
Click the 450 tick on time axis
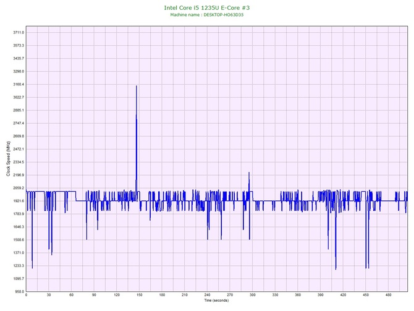coord(366,295)
